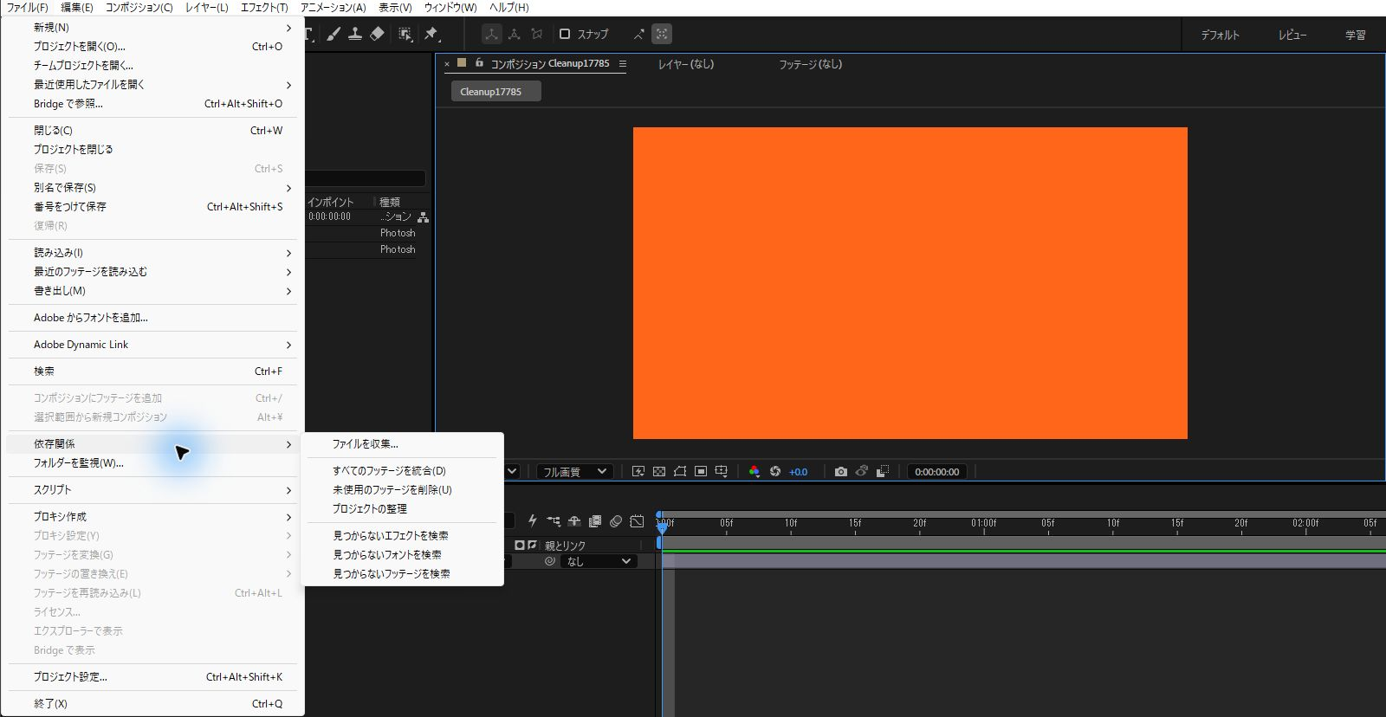
Task: Choose 見つからないフォントを検索
Action: pyautogui.click(x=402, y=554)
